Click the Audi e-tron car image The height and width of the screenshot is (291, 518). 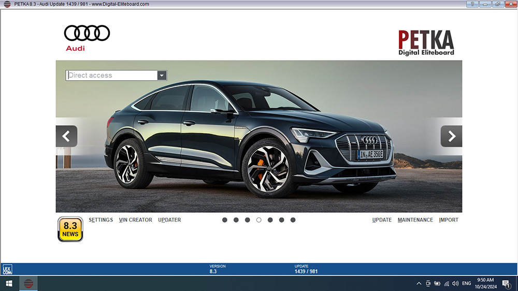coord(259,136)
